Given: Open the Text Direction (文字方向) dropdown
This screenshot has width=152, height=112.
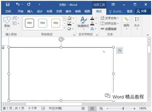Looking at the screenshot, I should click(109, 18).
